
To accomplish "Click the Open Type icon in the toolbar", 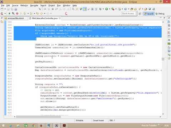I will coord(132,9).
